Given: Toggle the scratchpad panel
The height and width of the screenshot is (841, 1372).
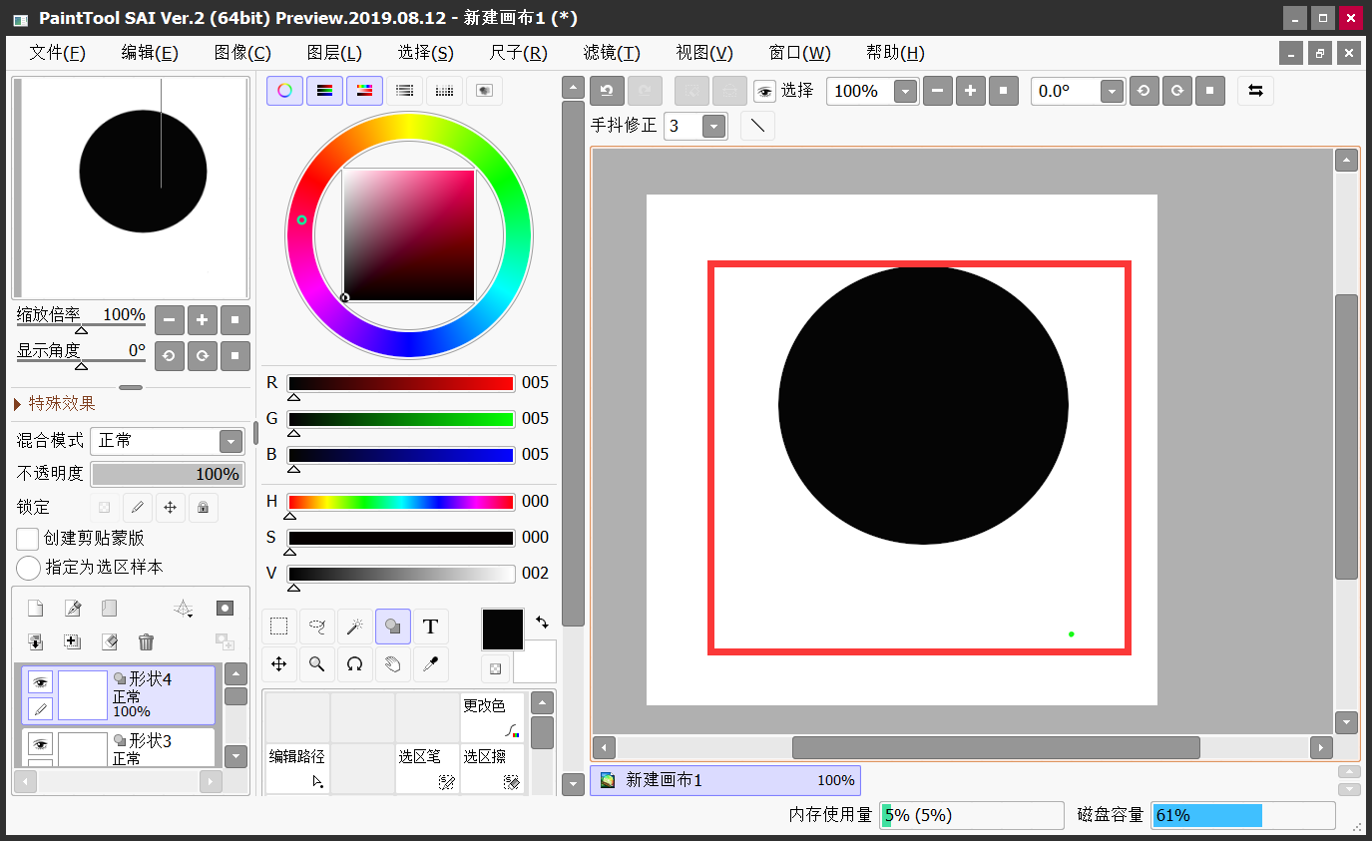Looking at the screenshot, I should tap(484, 91).
